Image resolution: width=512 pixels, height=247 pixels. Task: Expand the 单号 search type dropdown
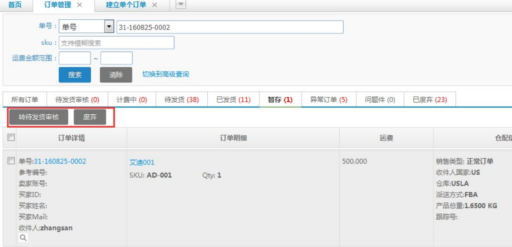109,27
